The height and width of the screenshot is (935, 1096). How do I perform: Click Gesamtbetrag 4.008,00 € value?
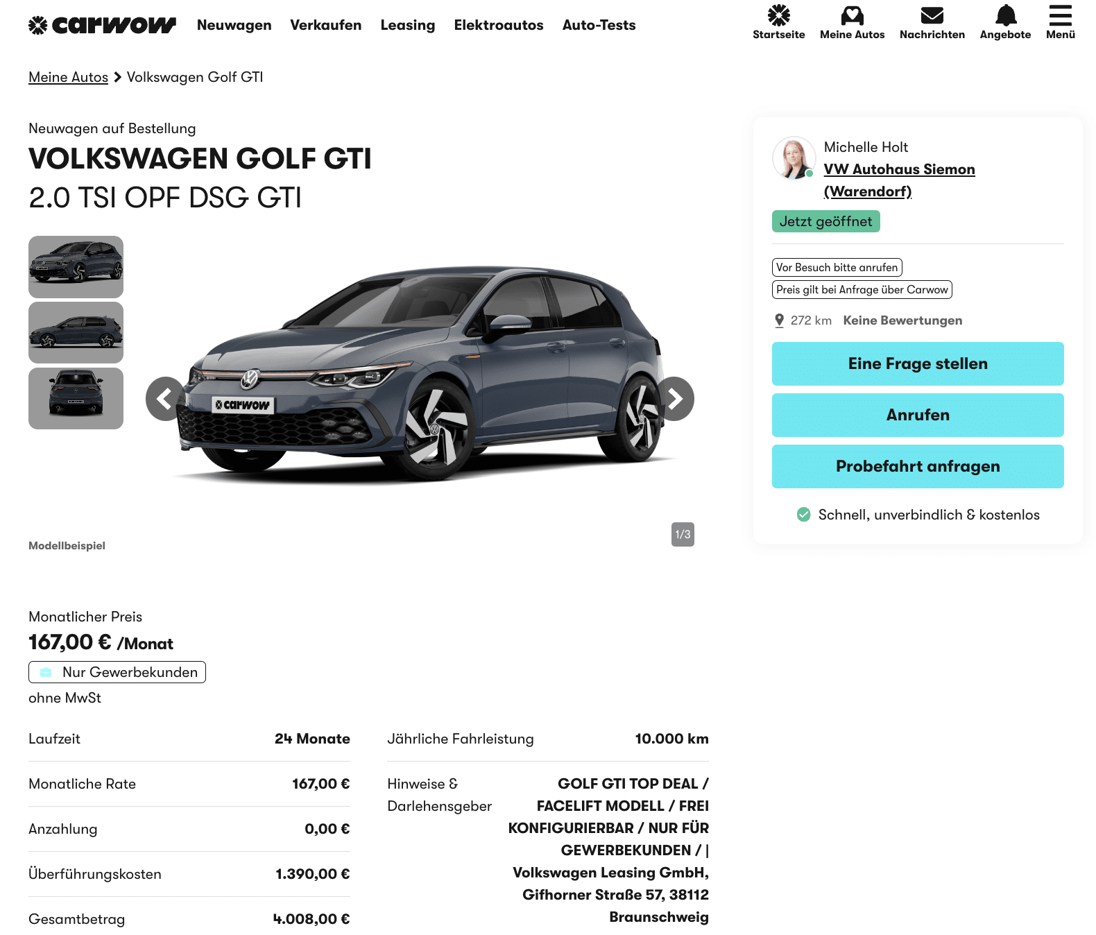pyautogui.click(x=311, y=919)
